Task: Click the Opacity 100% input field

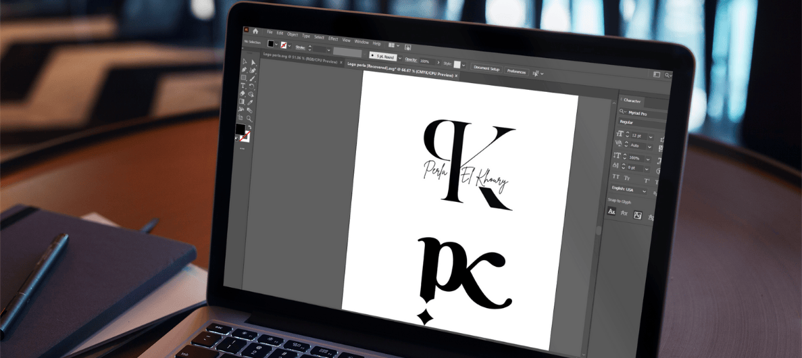Action: [425, 61]
